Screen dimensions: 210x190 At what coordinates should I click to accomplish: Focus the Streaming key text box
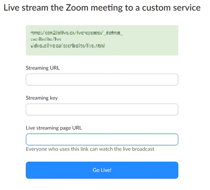click(x=102, y=109)
